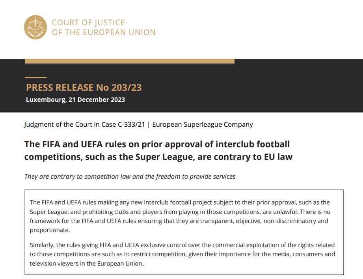Image resolution: width=363 pixels, height=279 pixels.
Task: Click the italic subtitle about competition law
Action: pos(130,176)
